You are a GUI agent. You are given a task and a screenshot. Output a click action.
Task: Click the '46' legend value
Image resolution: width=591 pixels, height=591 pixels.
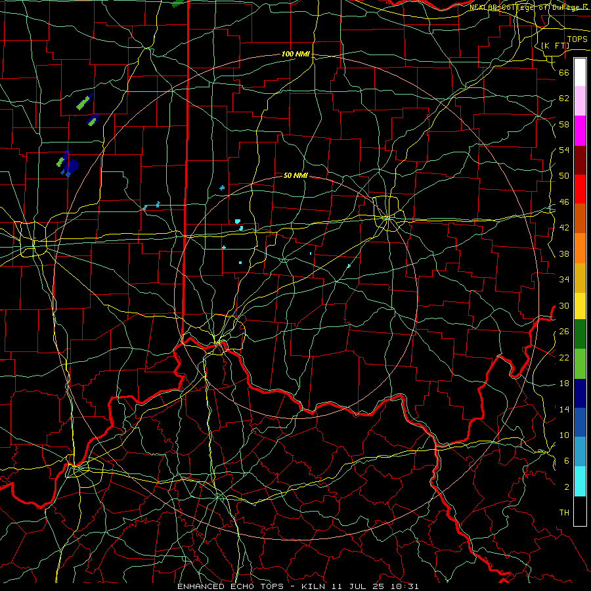564,202
